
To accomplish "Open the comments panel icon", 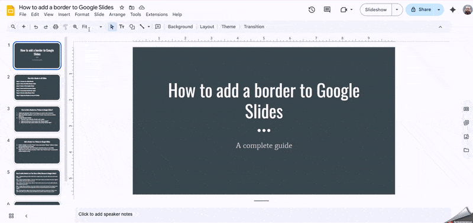I will click(327, 9).
